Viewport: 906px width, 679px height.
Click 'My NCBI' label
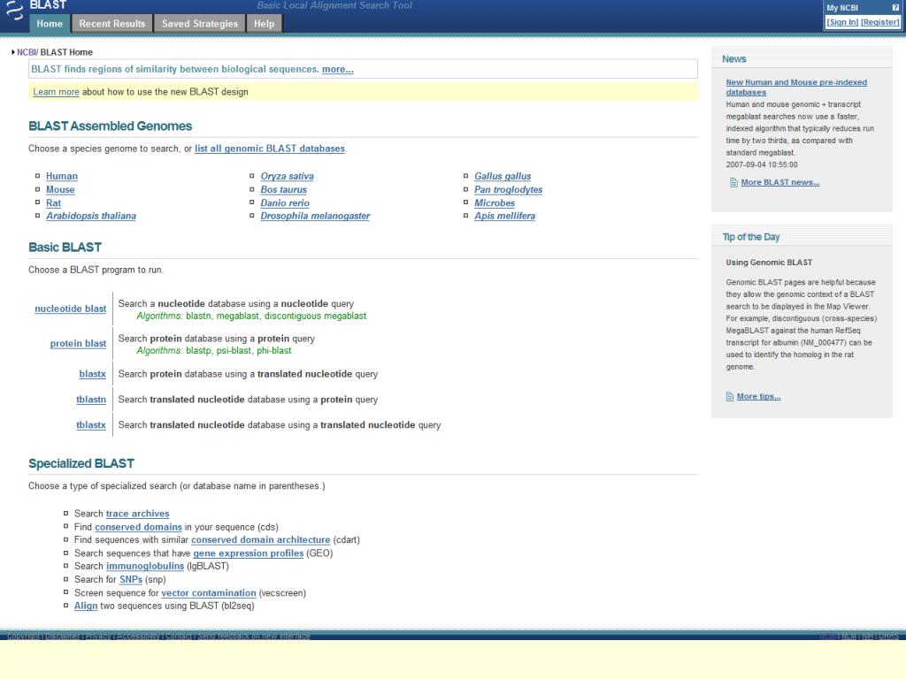pyautogui.click(x=842, y=8)
